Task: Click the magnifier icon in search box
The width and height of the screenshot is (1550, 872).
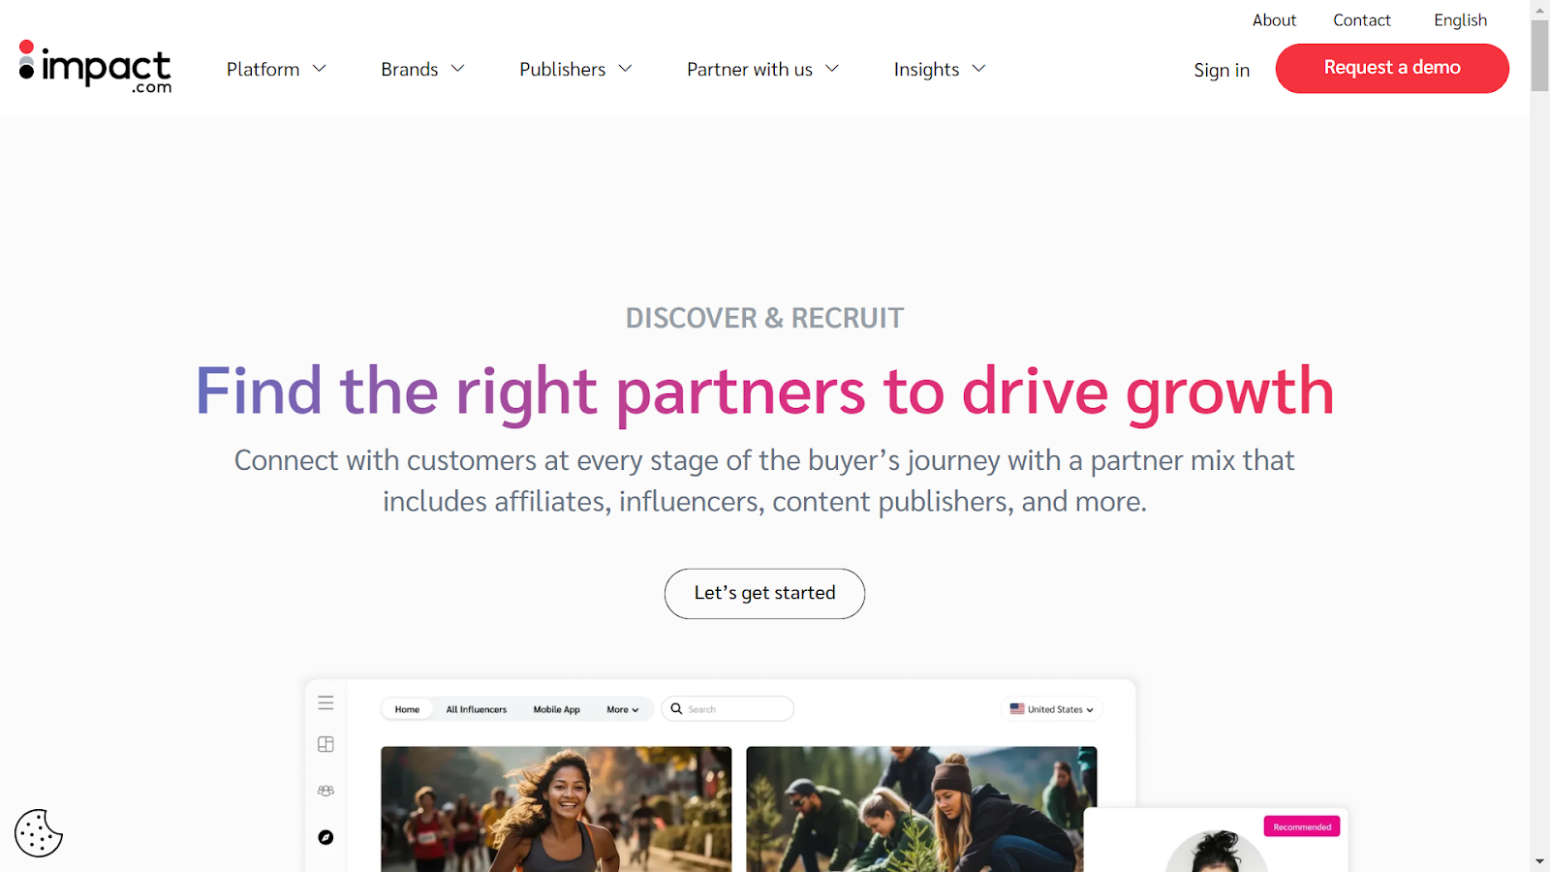Action: click(x=677, y=709)
